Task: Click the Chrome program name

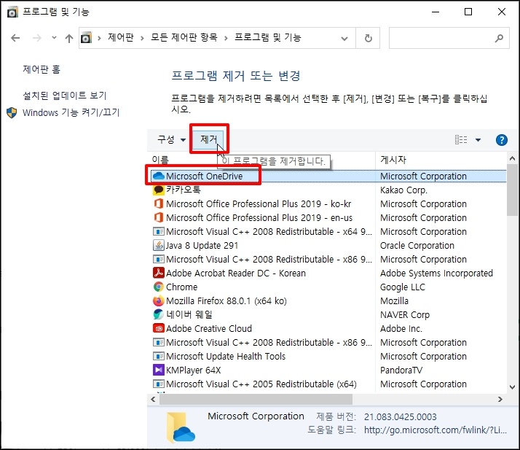Action: coord(182,287)
